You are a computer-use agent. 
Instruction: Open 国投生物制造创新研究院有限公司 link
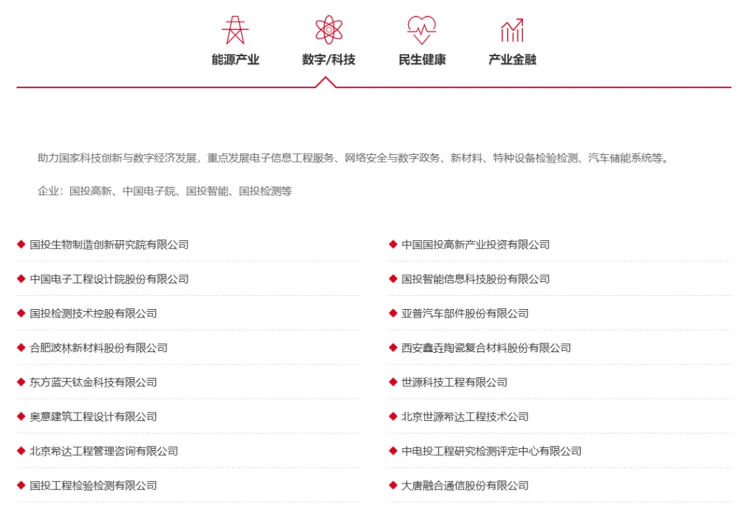(109, 244)
